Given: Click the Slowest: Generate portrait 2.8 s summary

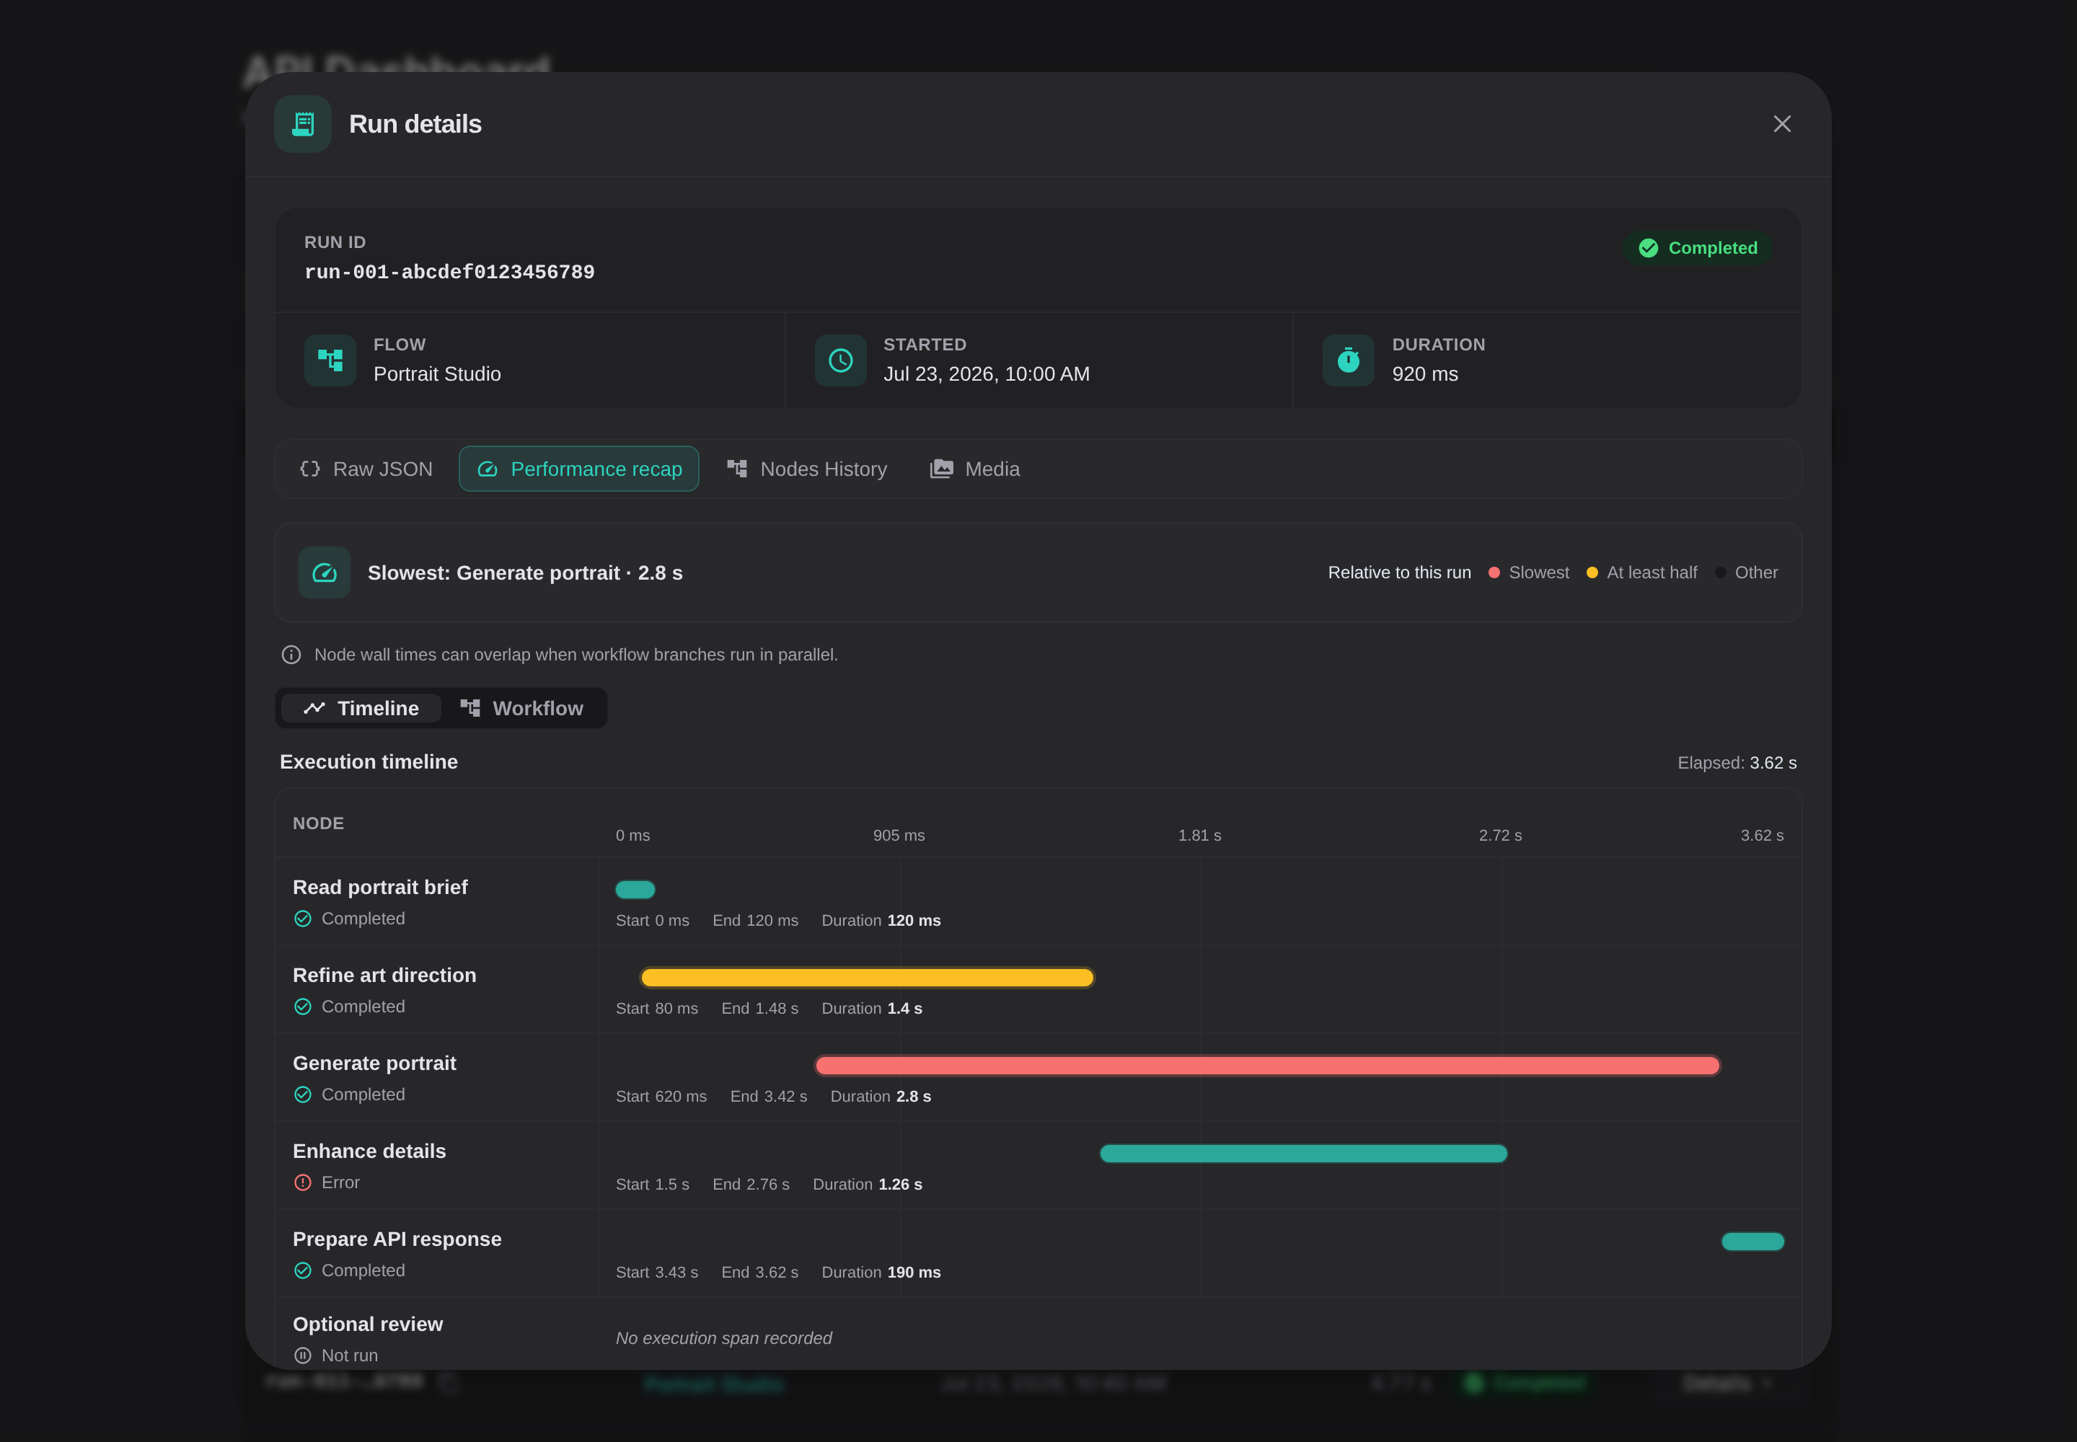Looking at the screenshot, I should coord(525,572).
